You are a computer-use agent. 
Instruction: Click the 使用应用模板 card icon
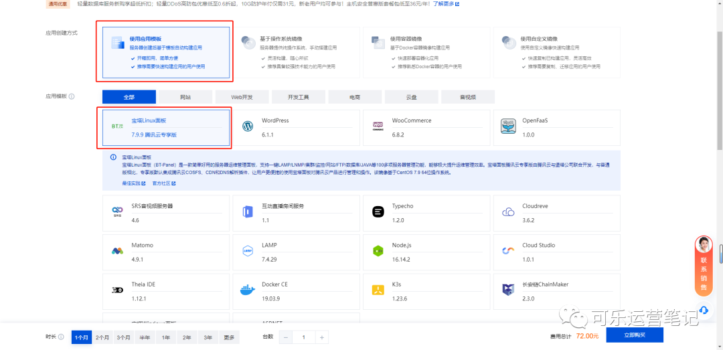coord(118,43)
